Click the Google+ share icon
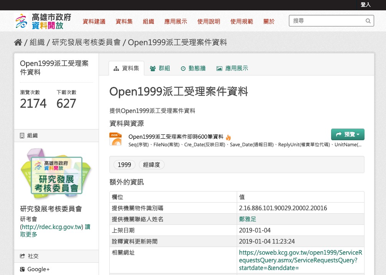Image resolution: width=386 pixels, height=275 pixels. tap(22, 269)
